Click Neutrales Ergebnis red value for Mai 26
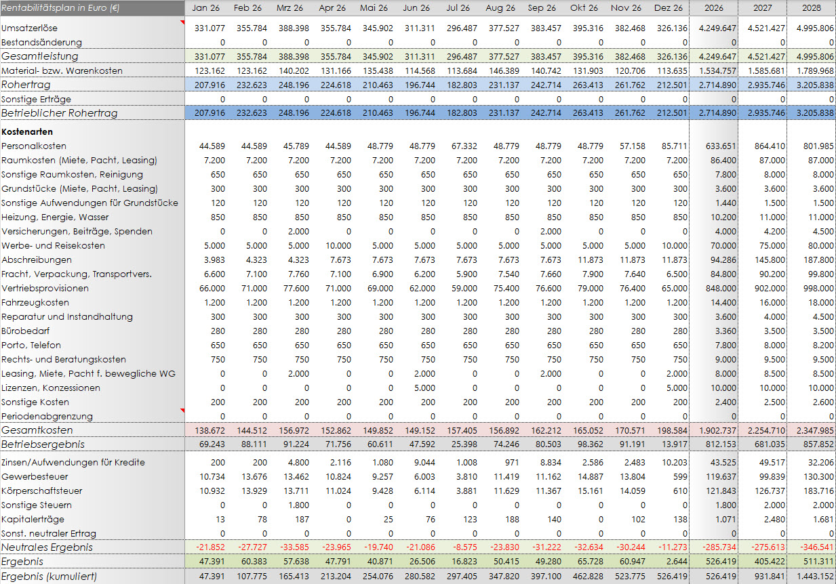836x584 pixels. pos(375,547)
